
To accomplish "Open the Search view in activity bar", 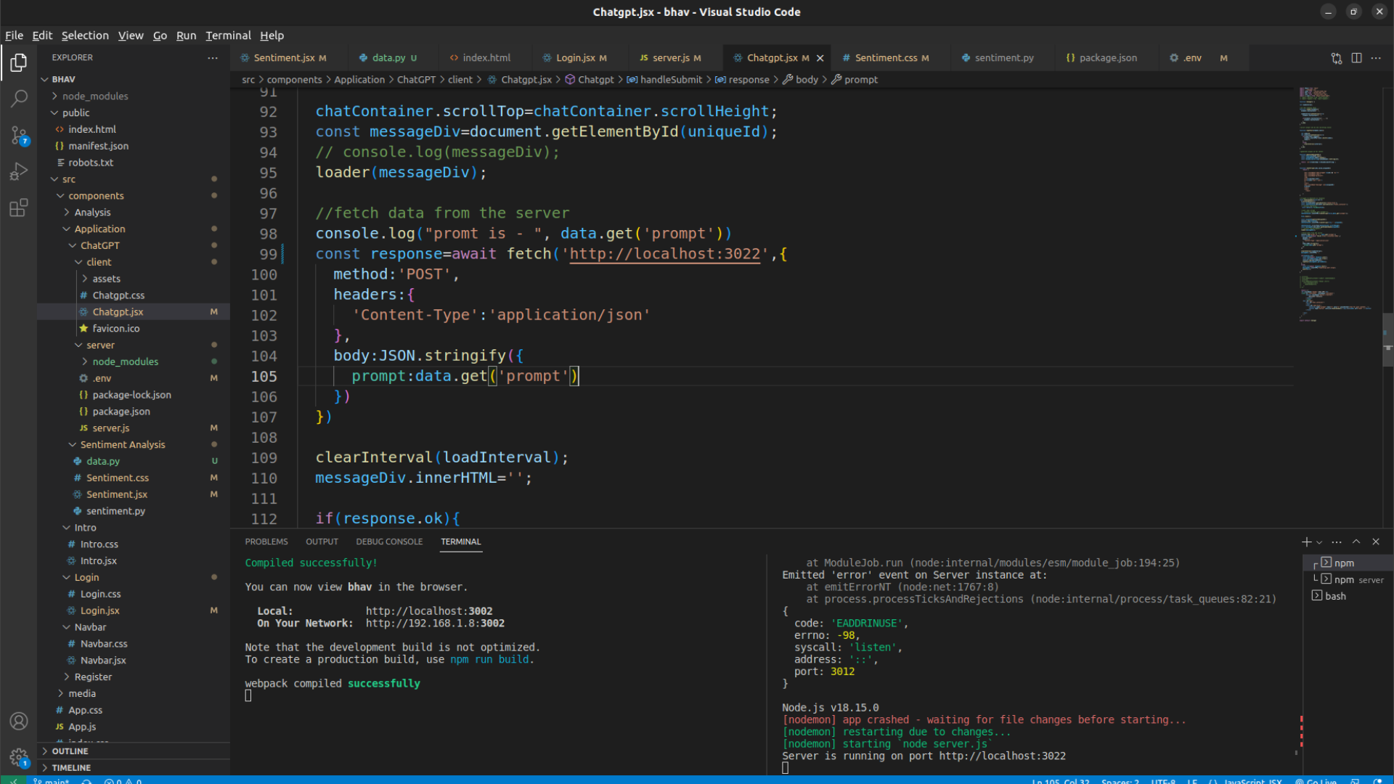I will (19, 98).
